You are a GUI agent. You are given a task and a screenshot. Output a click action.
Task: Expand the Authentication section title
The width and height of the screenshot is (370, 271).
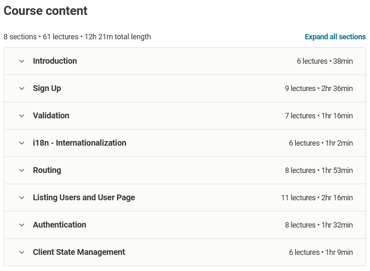60,225
